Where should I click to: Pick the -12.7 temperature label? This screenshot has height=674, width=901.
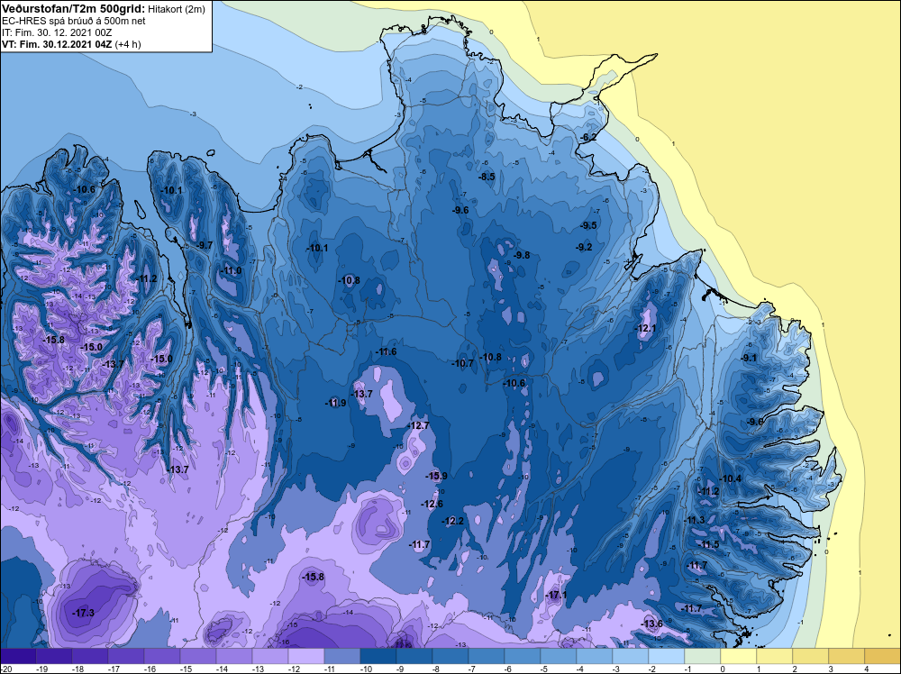[418, 426]
